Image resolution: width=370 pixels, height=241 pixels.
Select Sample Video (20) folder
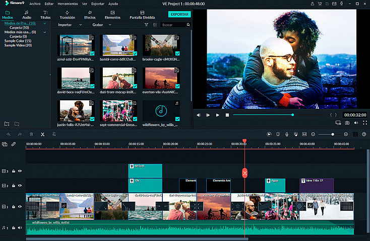coord(18,45)
